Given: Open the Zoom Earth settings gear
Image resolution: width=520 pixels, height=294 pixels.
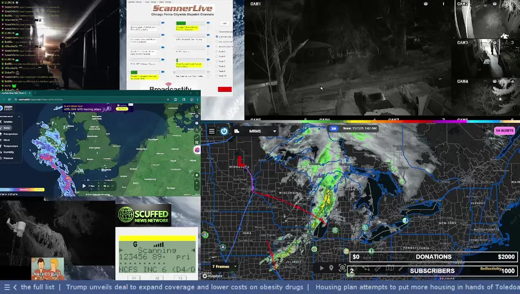Looking at the screenshot, I should (197, 116).
